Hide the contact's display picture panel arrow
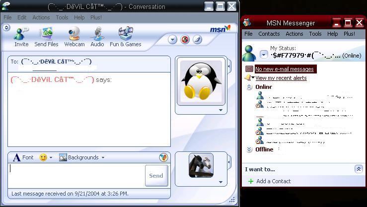The width and height of the screenshot is (367, 207). coord(229,67)
